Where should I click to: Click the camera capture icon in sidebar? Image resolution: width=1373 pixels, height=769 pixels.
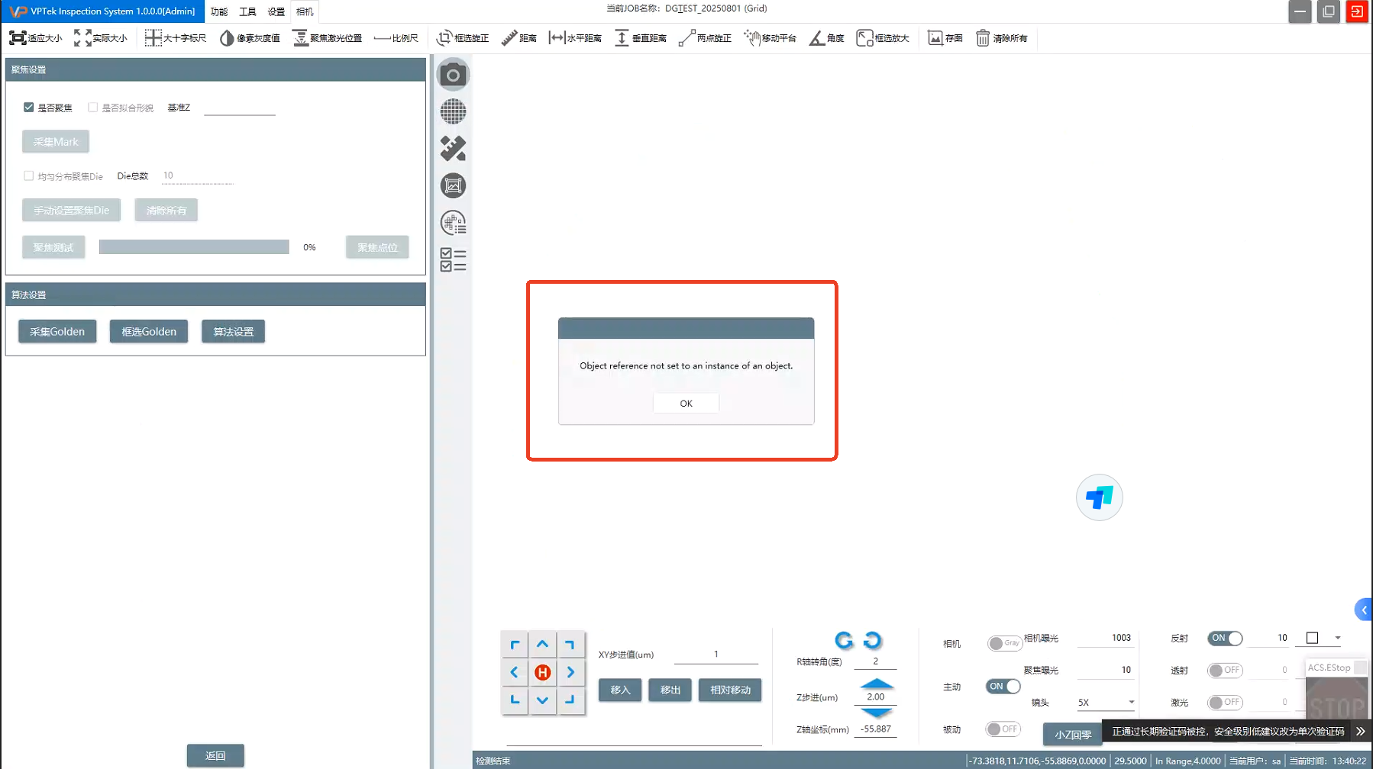pos(453,76)
